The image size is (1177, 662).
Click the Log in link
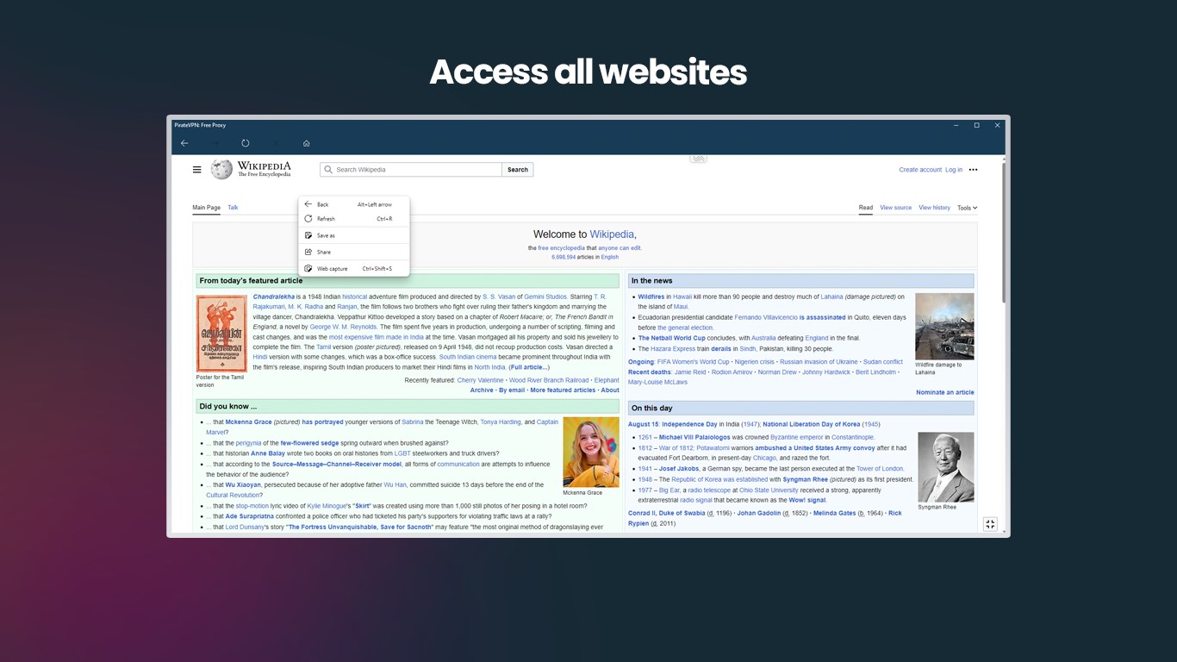(954, 170)
